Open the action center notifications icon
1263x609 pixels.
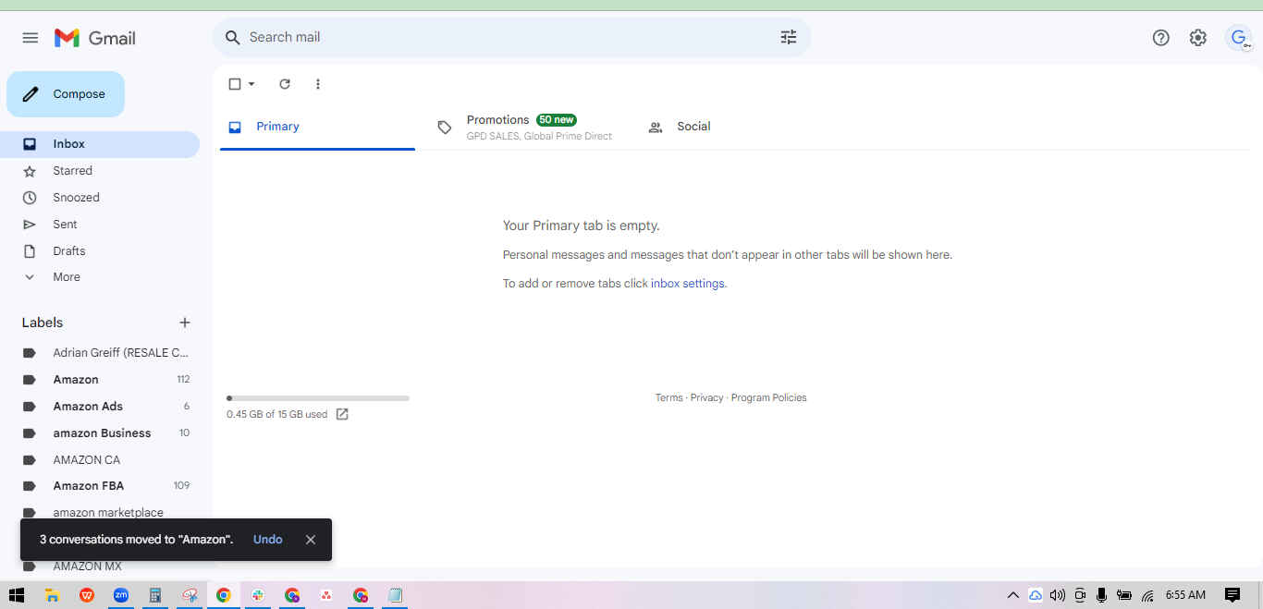coord(1232,595)
